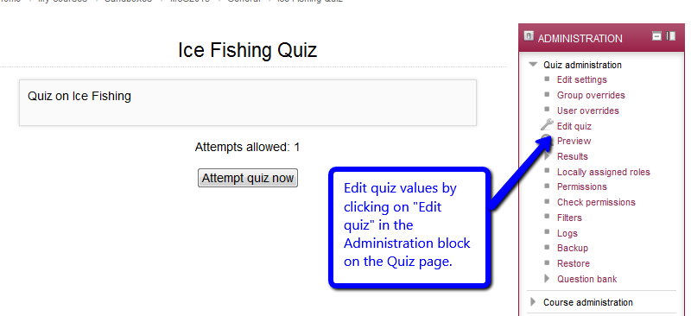691x316 pixels.
Task: Open the Restore link
Action: pyautogui.click(x=574, y=263)
